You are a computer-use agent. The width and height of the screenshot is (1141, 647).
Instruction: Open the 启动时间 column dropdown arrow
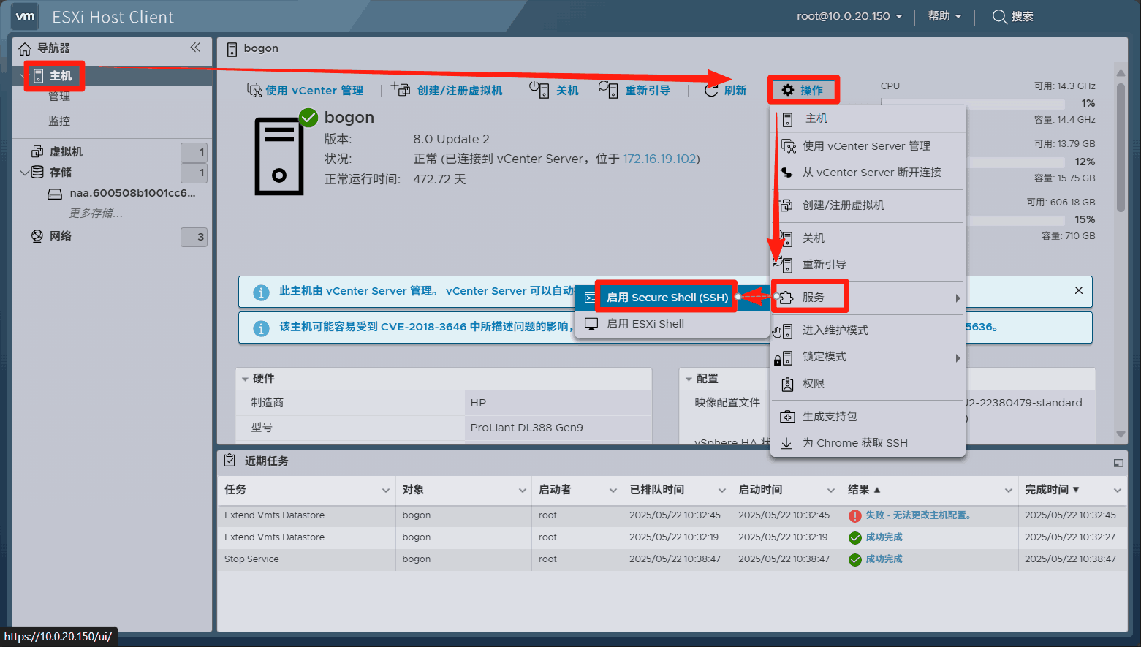click(x=831, y=490)
